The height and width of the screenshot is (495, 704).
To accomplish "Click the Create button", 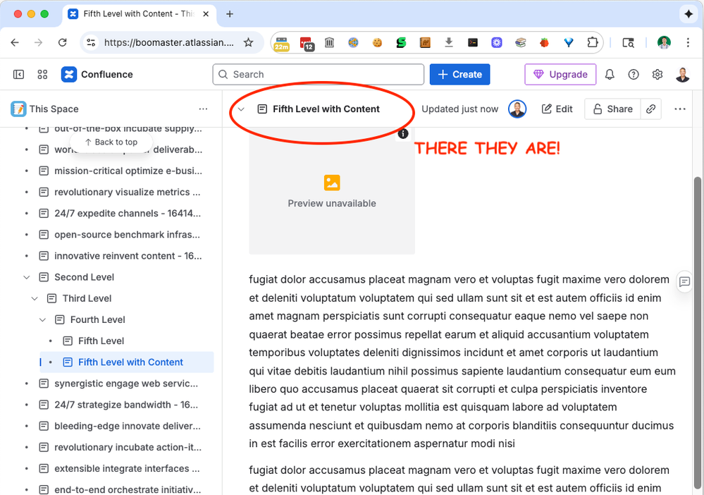I will 460,74.
